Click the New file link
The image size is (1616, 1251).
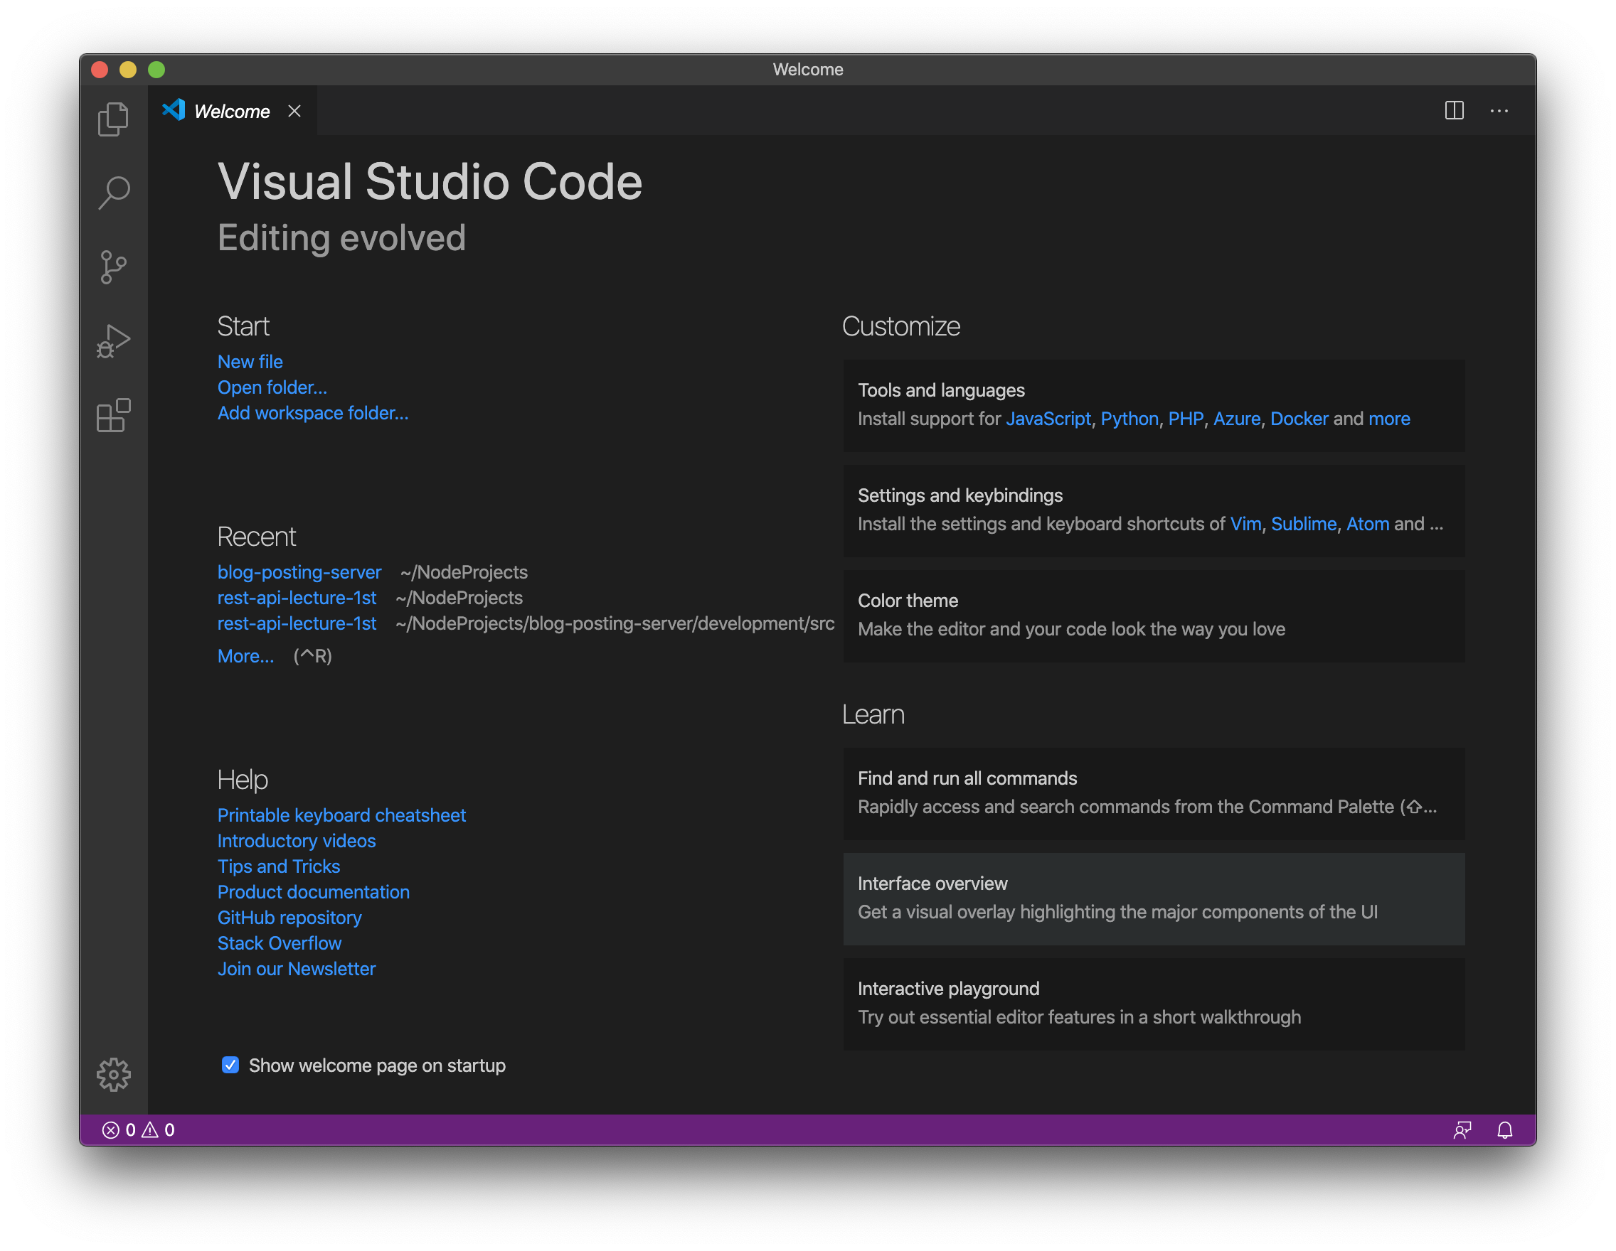250,362
